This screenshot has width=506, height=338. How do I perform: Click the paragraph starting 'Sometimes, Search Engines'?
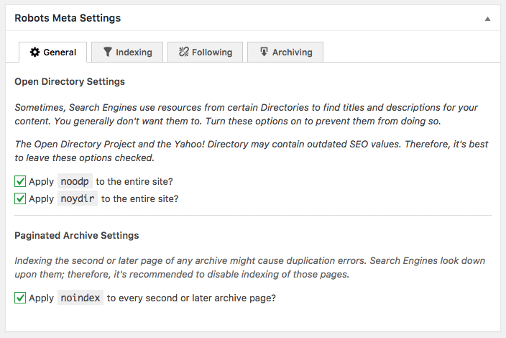[x=246, y=114]
